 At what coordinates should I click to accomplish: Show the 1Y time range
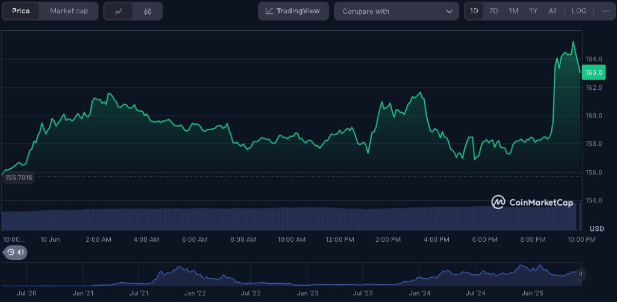533,11
